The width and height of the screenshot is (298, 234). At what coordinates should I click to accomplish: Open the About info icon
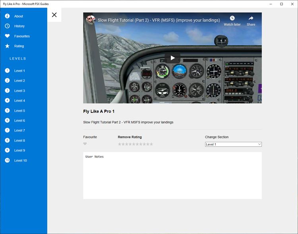click(x=7, y=16)
